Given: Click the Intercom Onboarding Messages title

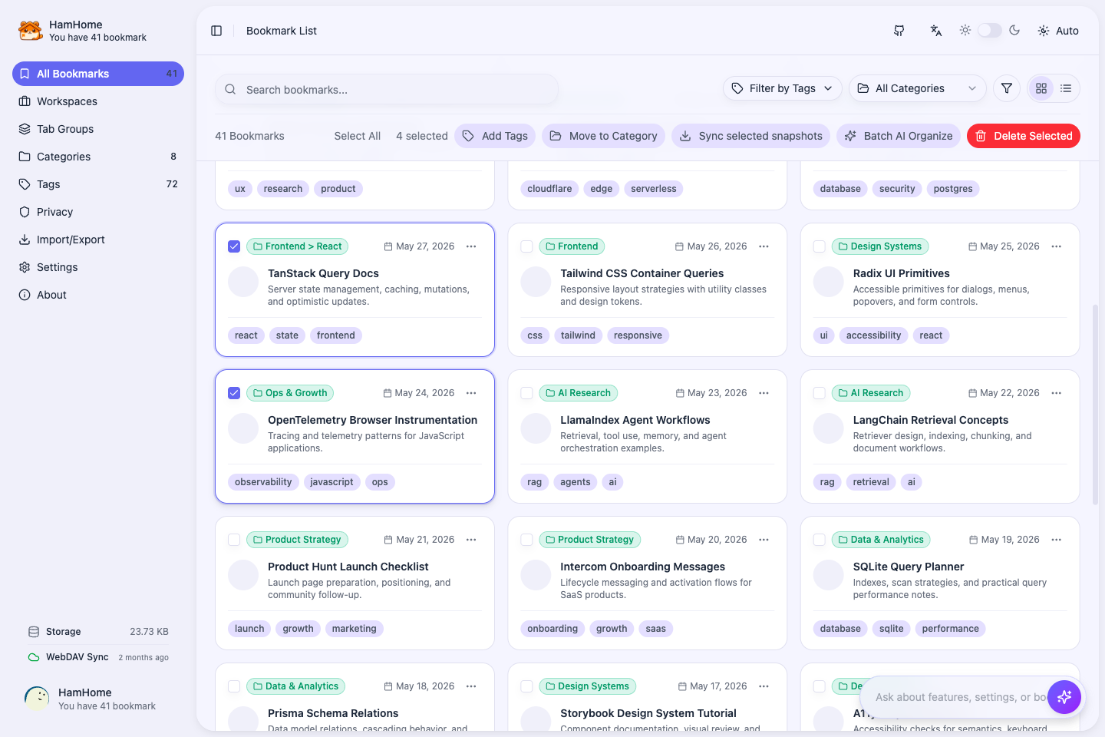Looking at the screenshot, I should tap(642, 567).
